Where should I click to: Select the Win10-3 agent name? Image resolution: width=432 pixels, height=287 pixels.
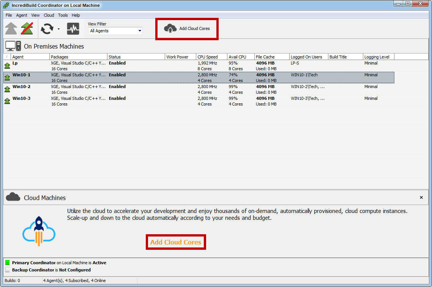[22, 98]
